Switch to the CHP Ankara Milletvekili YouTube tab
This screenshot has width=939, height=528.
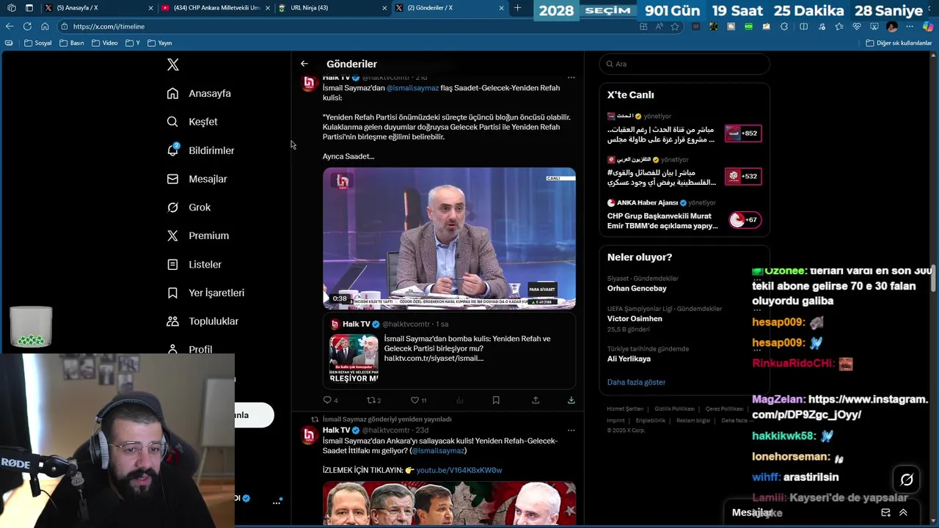tap(215, 8)
